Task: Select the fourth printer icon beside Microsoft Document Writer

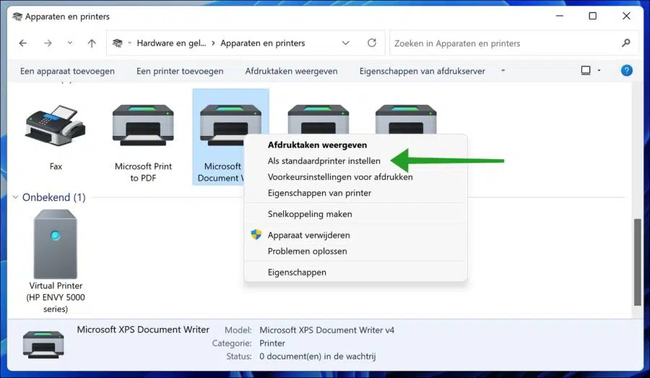Action: (x=318, y=119)
